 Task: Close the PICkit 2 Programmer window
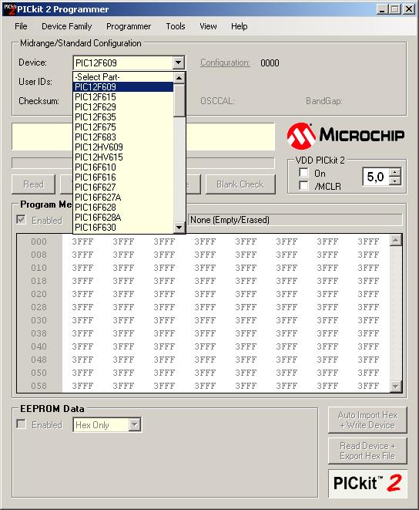pyautogui.click(x=409, y=9)
